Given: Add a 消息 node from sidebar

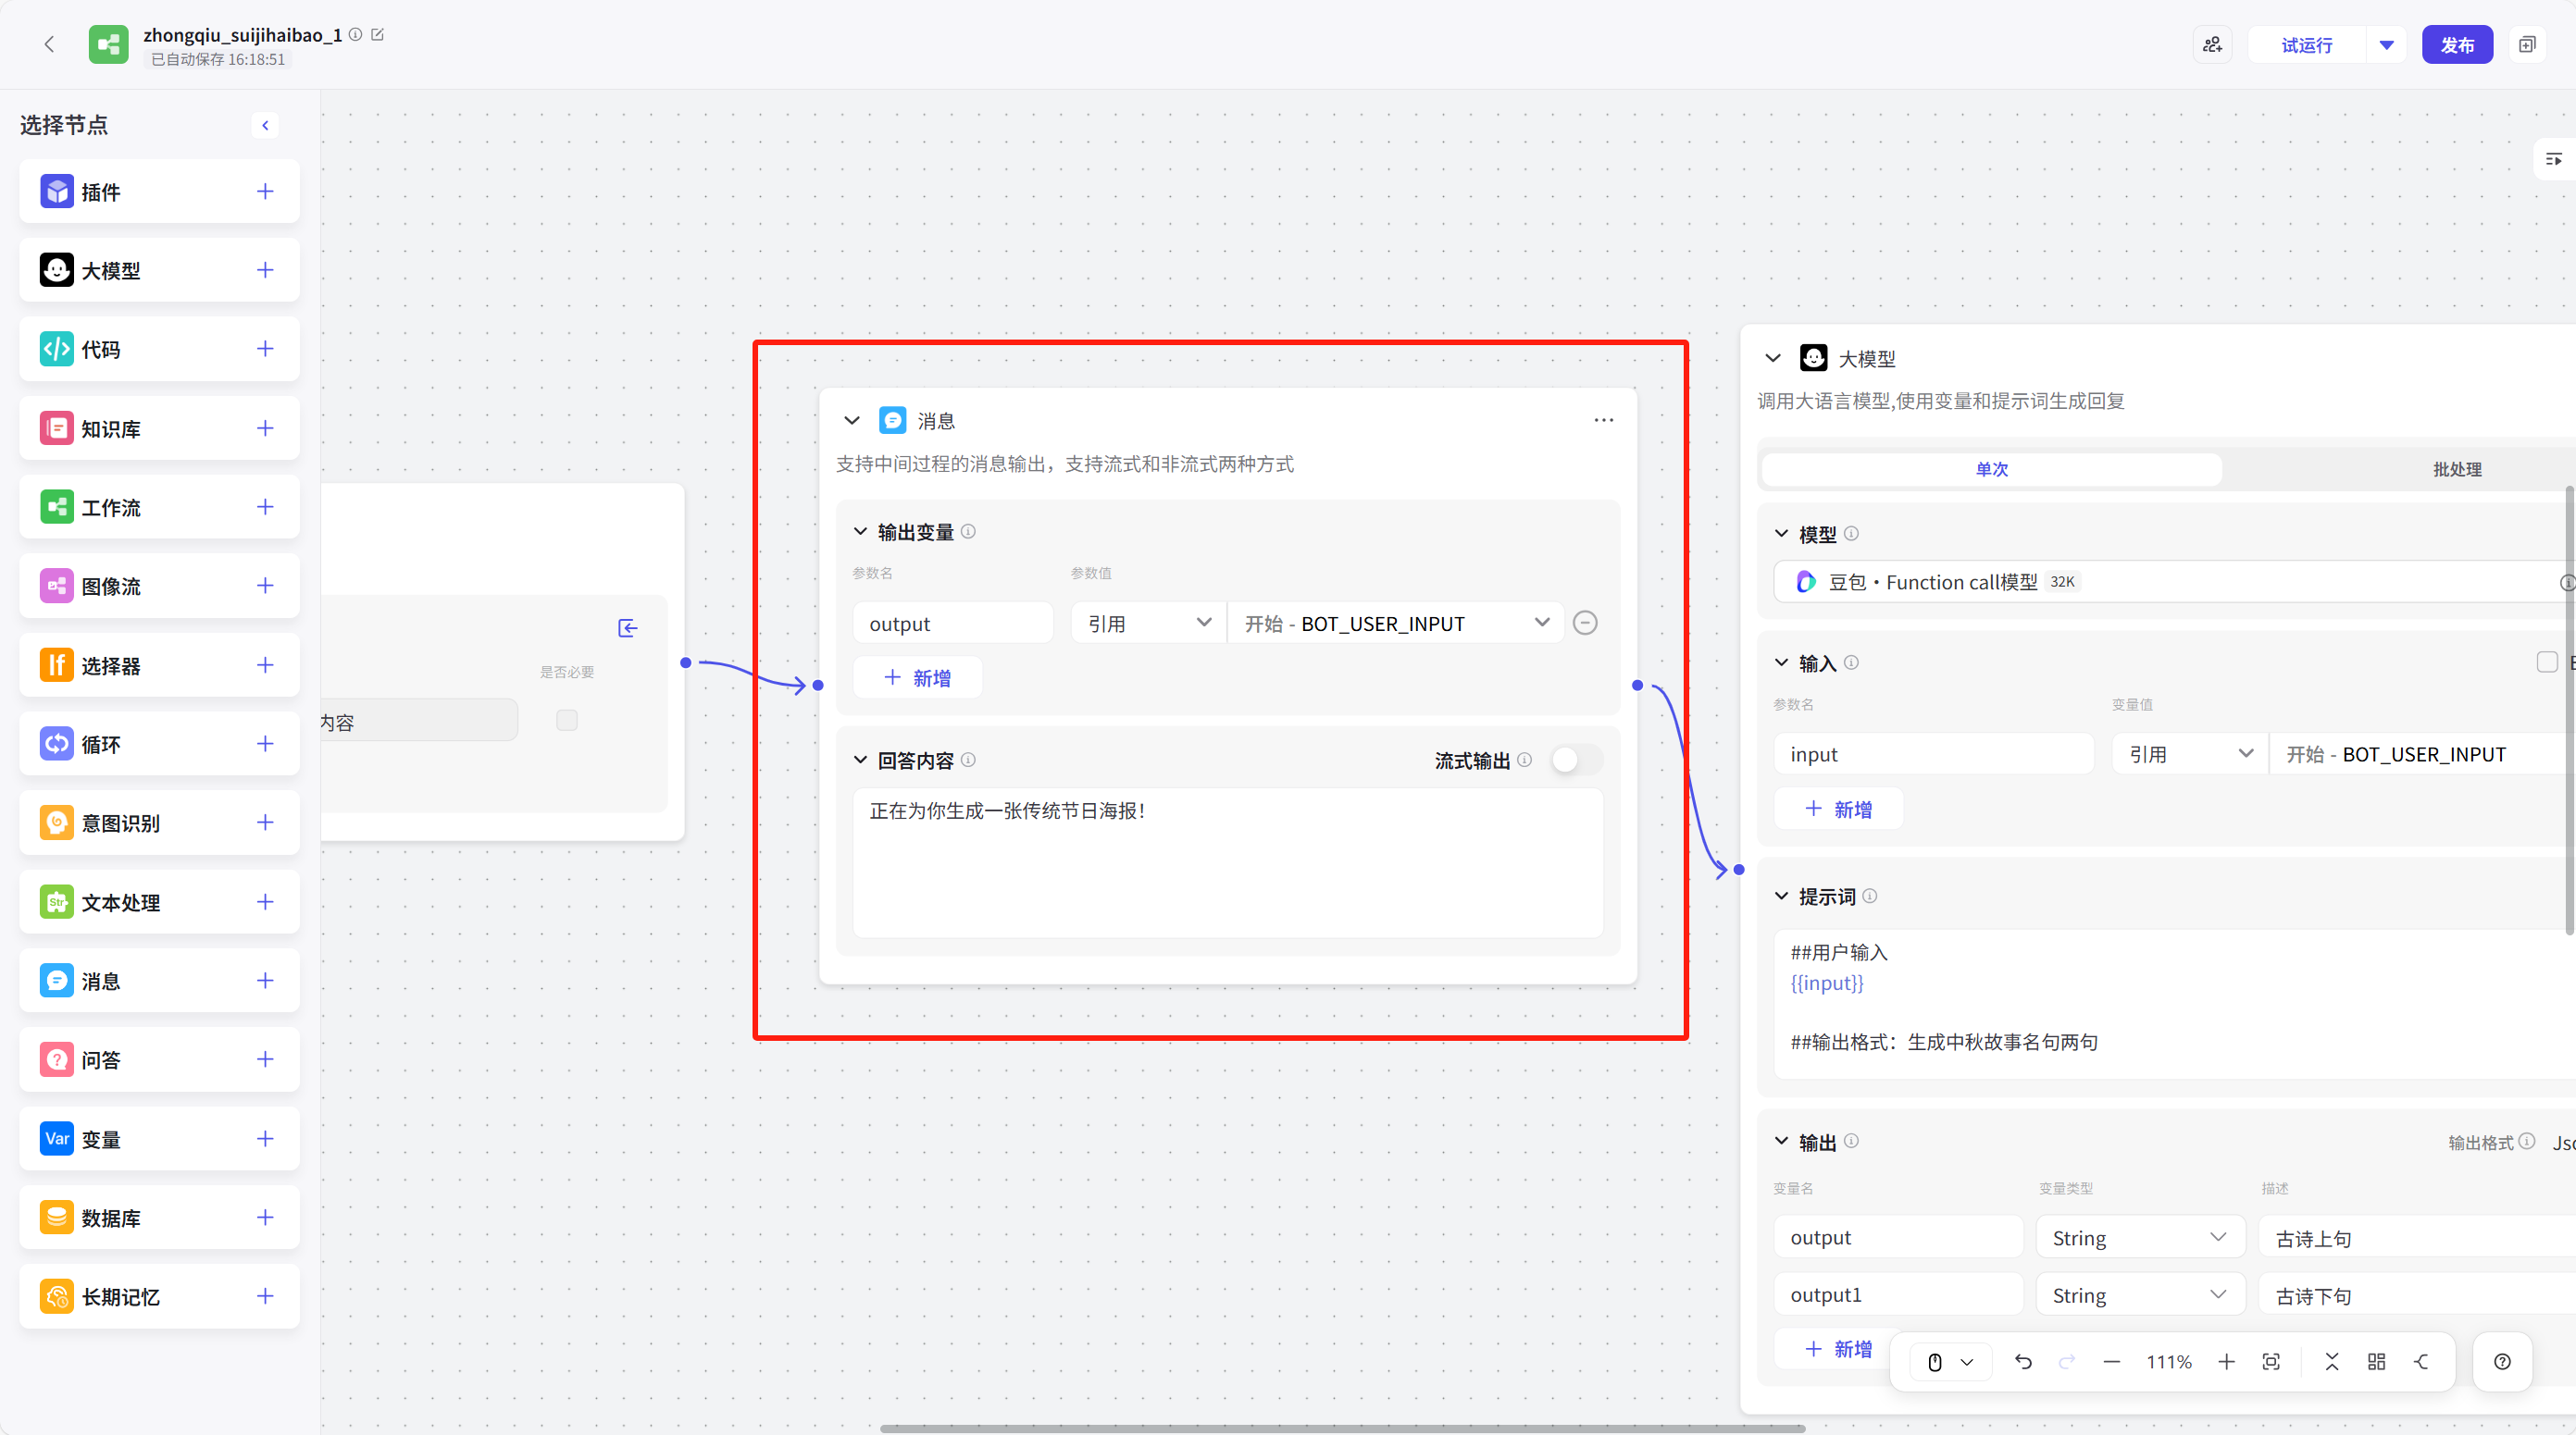Looking at the screenshot, I should [265, 981].
